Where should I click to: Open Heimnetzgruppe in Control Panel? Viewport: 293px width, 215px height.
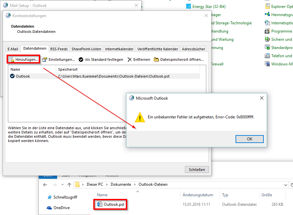[x=282, y=14]
